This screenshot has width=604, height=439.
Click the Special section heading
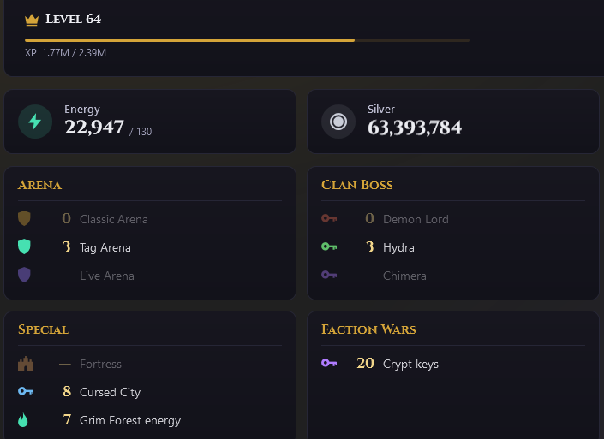tap(43, 329)
